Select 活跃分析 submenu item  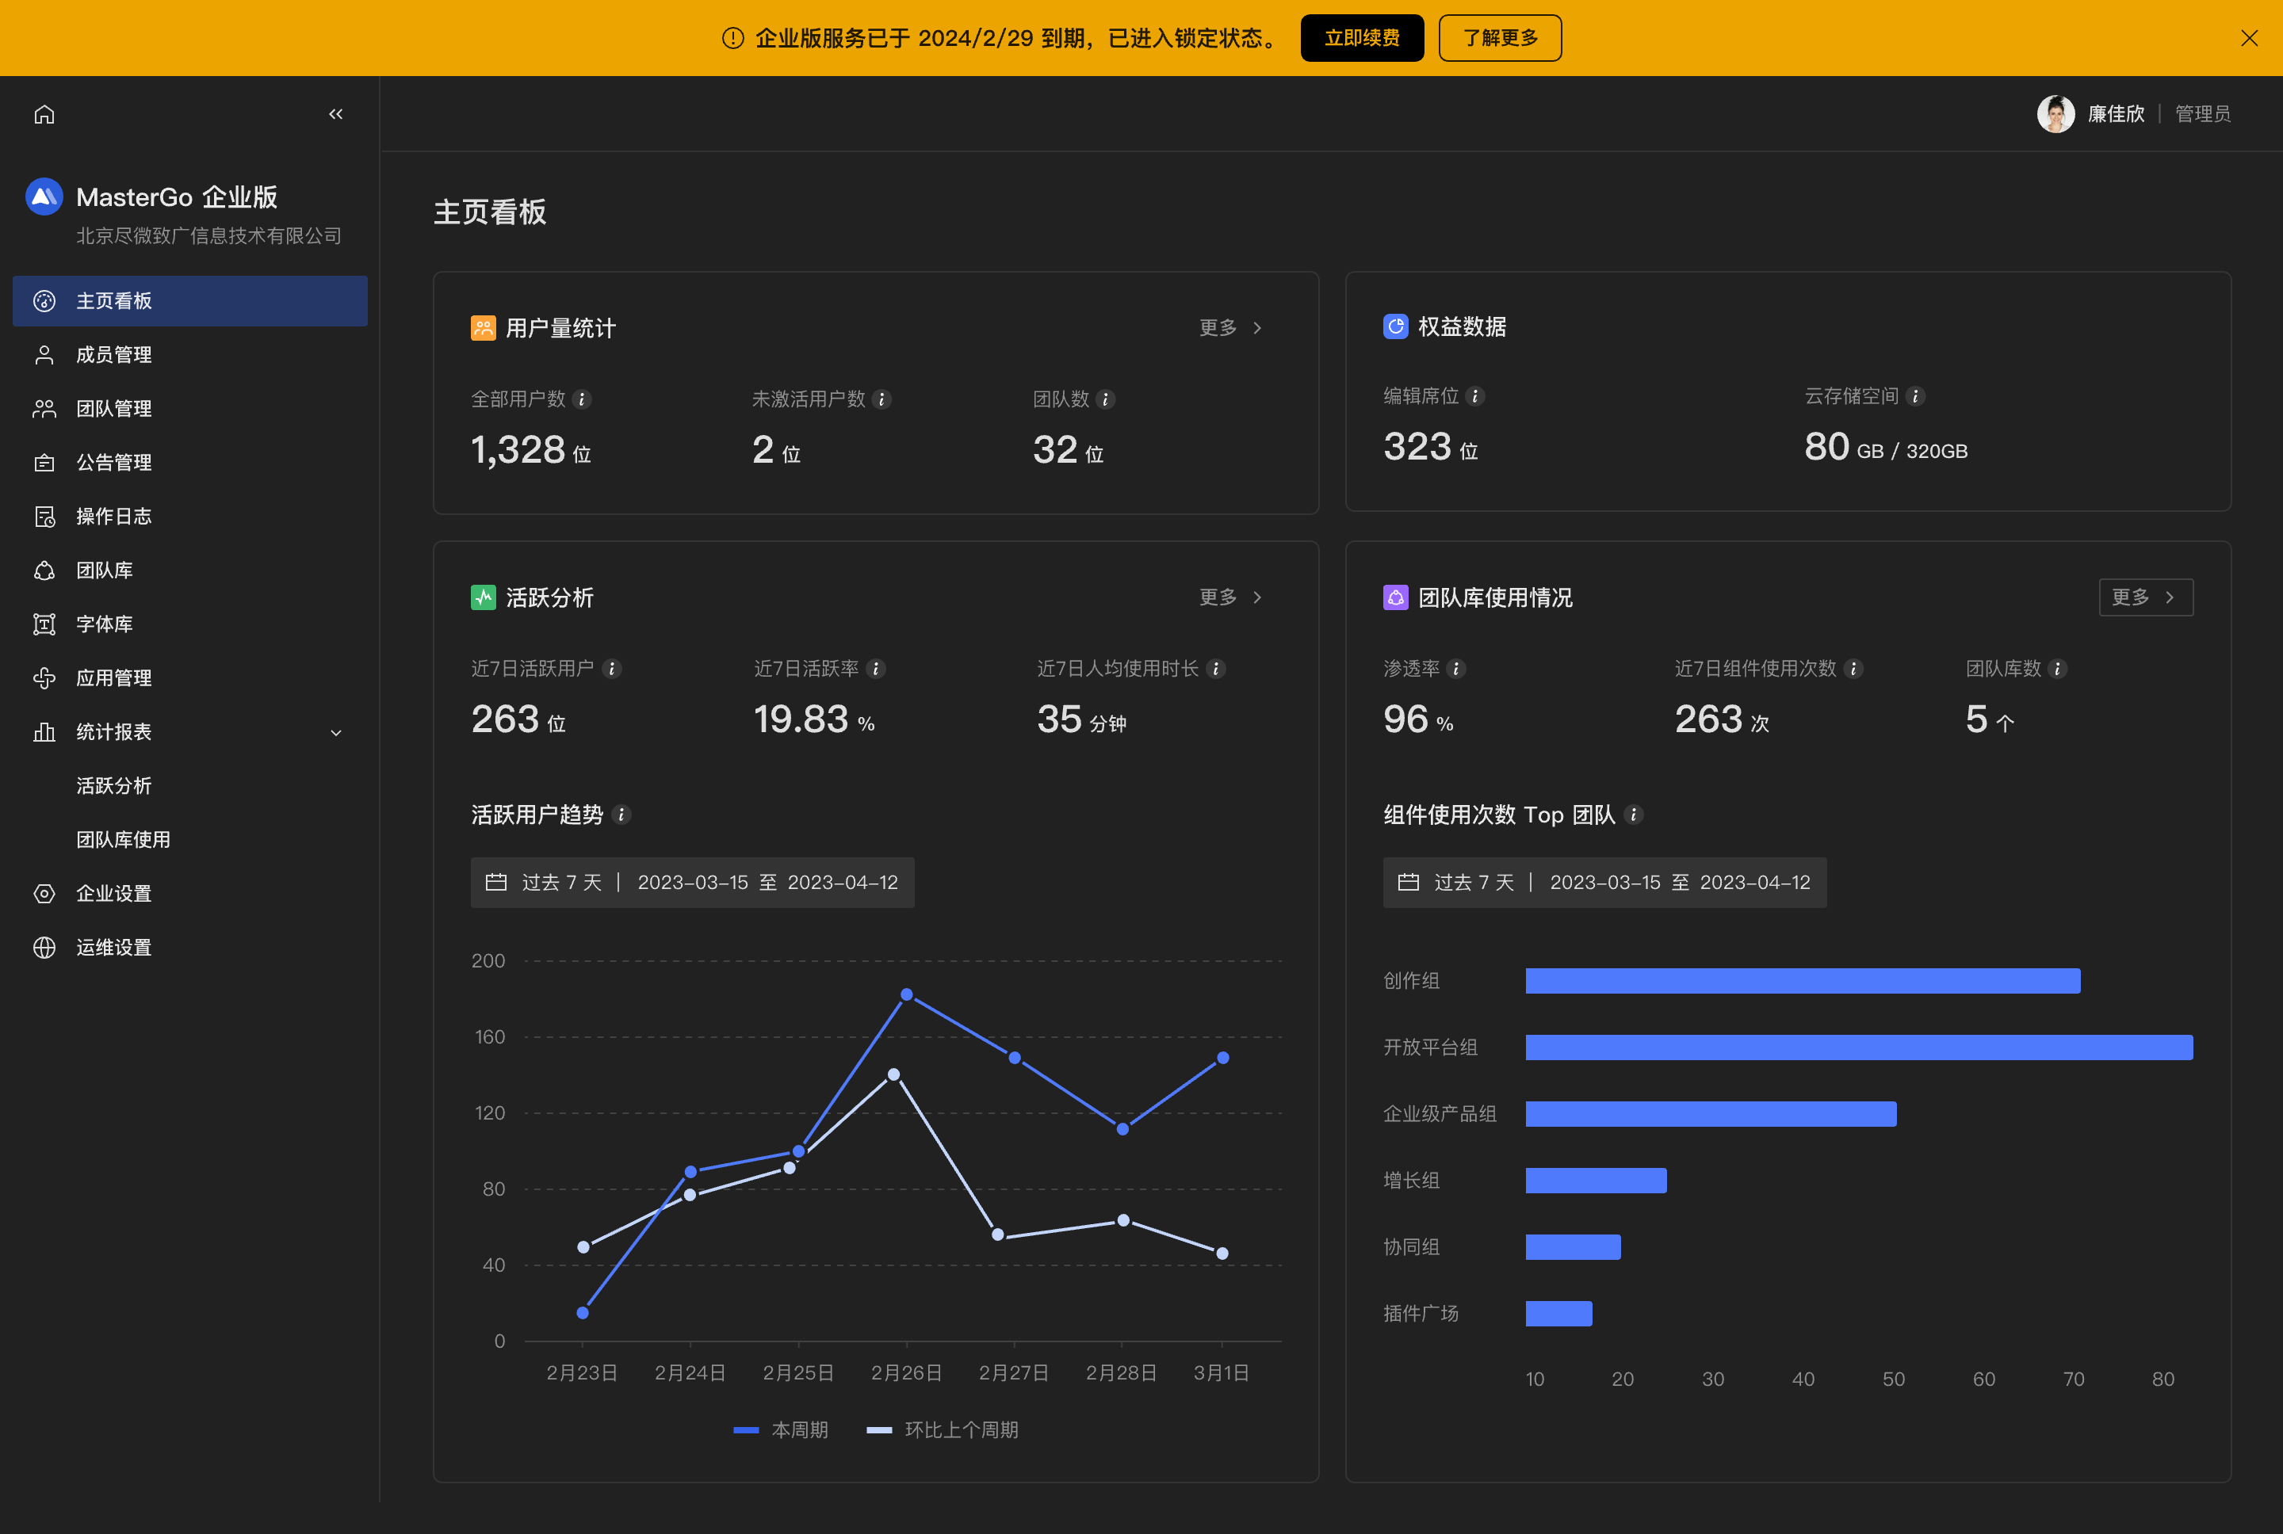coord(113,785)
